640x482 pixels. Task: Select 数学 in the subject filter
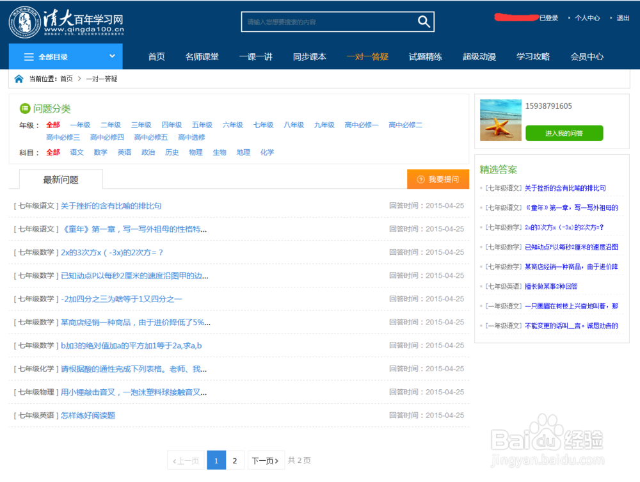(100, 152)
